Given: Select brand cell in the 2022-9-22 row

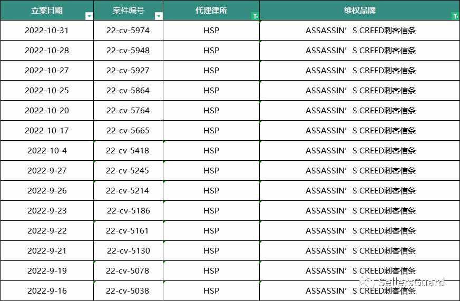Looking at the screenshot, I should click(x=360, y=231).
